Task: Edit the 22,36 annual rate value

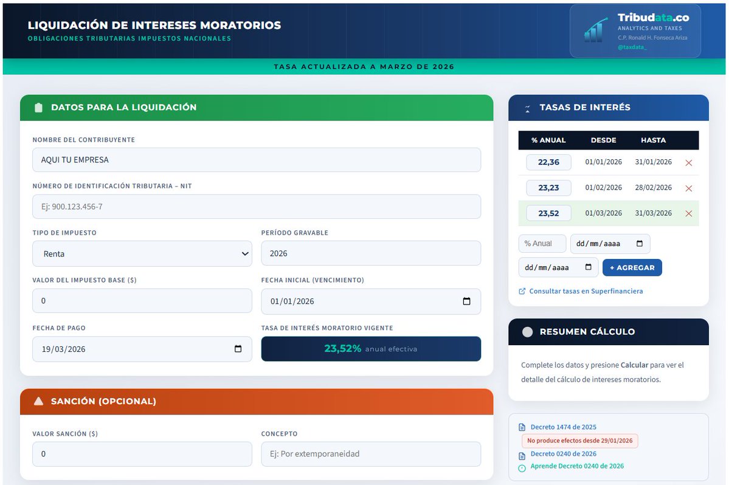Action: pos(548,162)
